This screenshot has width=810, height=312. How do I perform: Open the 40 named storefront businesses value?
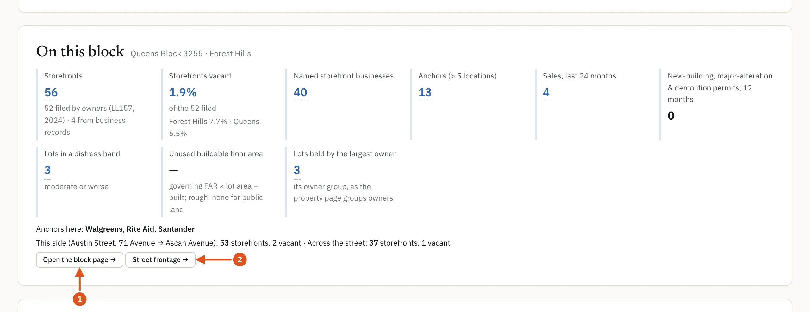pyautogui.click(x=300, y=92)
